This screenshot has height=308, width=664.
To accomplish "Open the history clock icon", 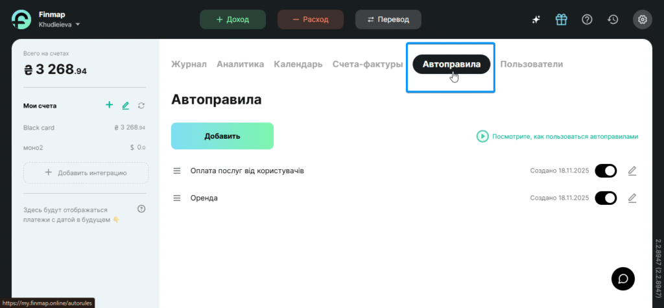I will pos(613,19).
